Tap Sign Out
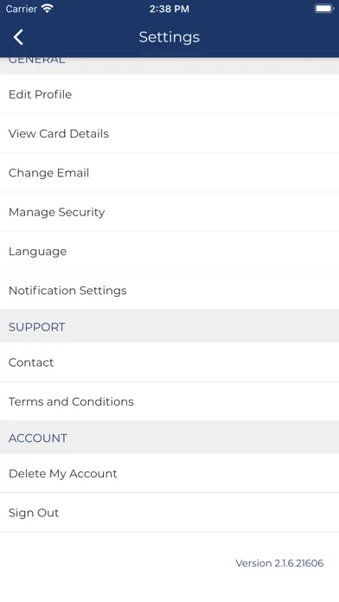The image size is (339, 602). pyautogui.click(x=169, y=513)
